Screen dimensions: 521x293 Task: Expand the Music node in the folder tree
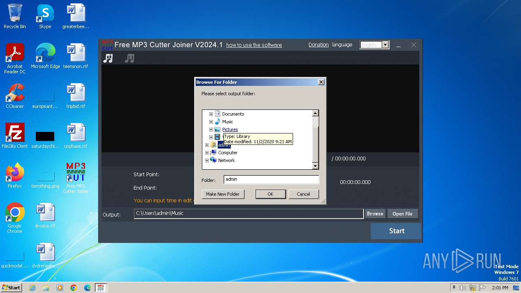tap(211, 122)
